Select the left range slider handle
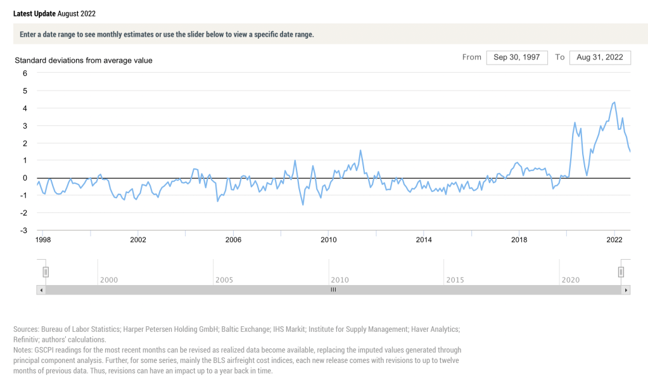This screenshot has height=387, width=648. click(x=46, y=272)
